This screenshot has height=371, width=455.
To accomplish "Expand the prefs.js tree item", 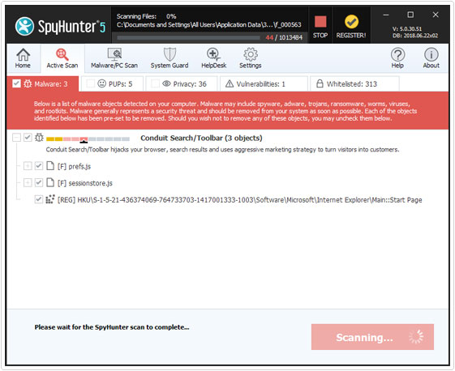I will pyautogui.click(x=28, y=166).
